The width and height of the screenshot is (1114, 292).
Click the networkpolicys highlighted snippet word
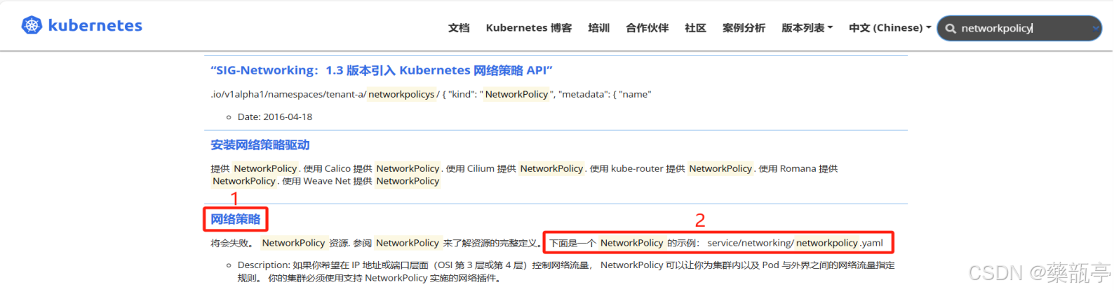401,94
